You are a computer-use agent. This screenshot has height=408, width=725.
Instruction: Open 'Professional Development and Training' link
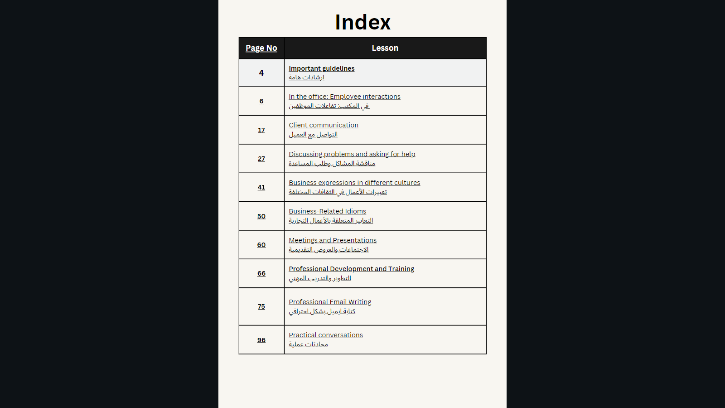pos(351,269)
